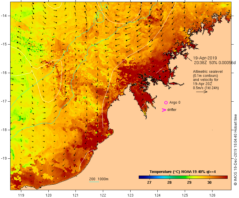239x198 pixels.
Task: Click longitude axis label 121
Action: 75,195
